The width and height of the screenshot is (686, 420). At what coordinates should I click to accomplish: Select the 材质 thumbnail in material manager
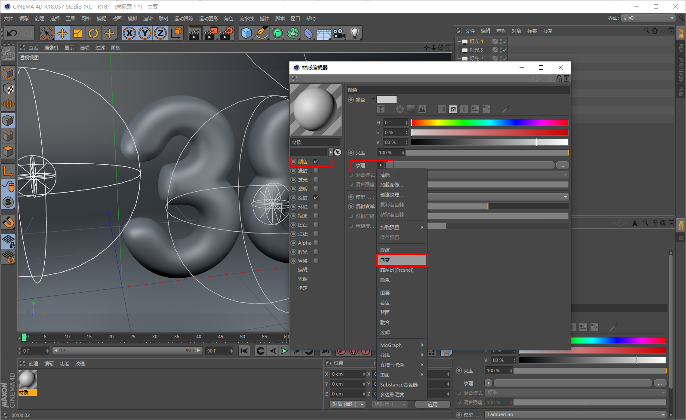click(28, 383)
